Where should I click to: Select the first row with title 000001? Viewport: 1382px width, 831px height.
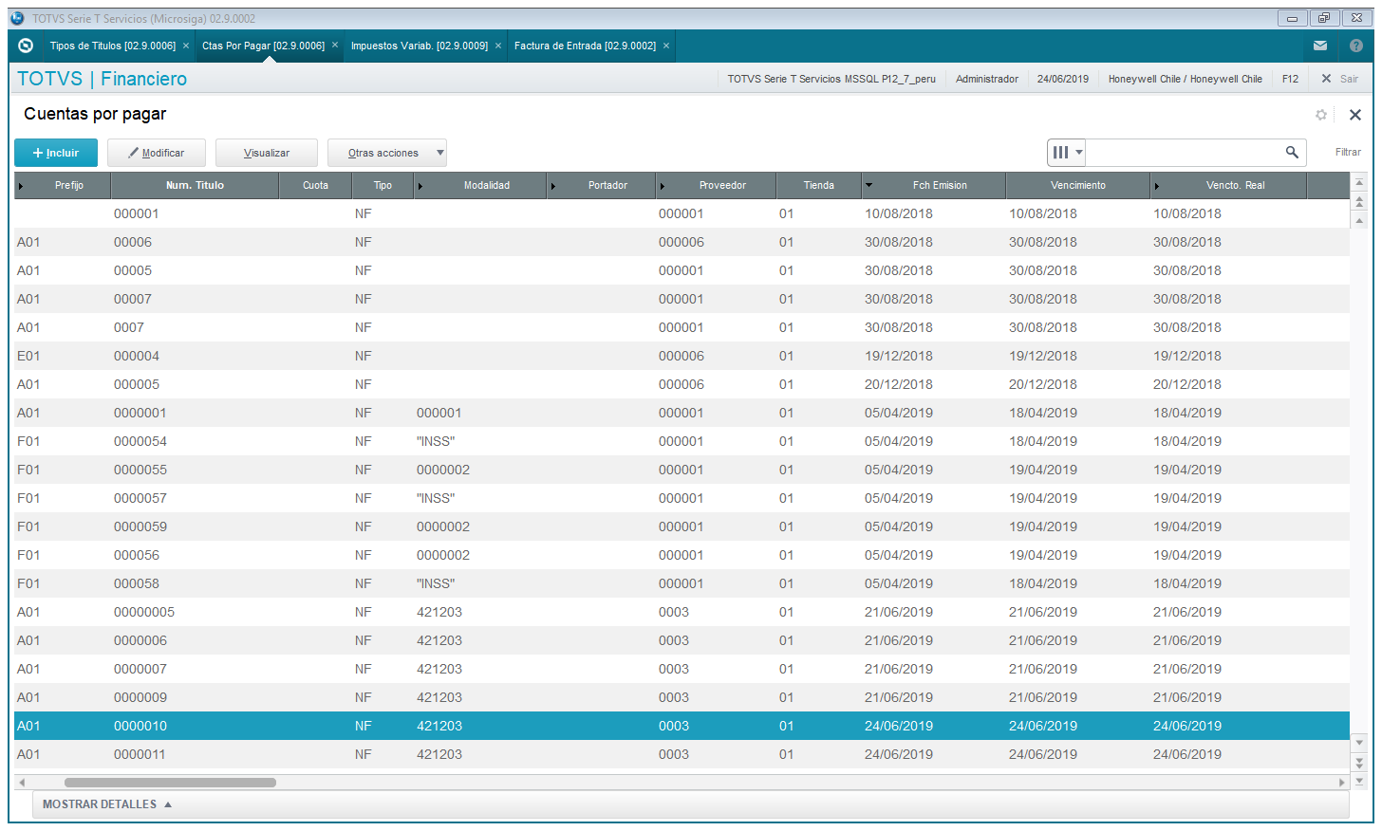pos(682,213)
